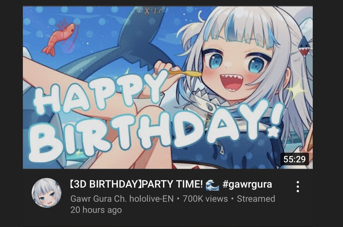
Task: Click the shark tail in the thumbnail
Action: click(x=140, y=37)
